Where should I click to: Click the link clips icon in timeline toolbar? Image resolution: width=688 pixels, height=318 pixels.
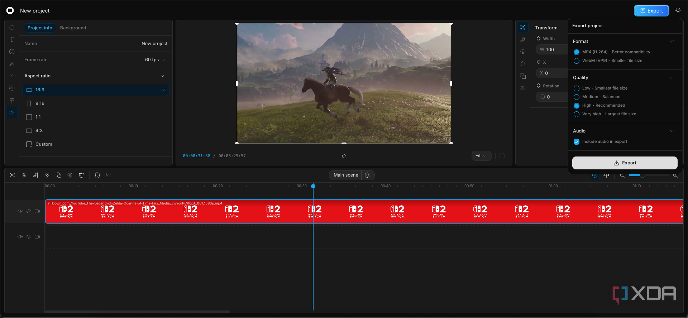click(47, 175)
